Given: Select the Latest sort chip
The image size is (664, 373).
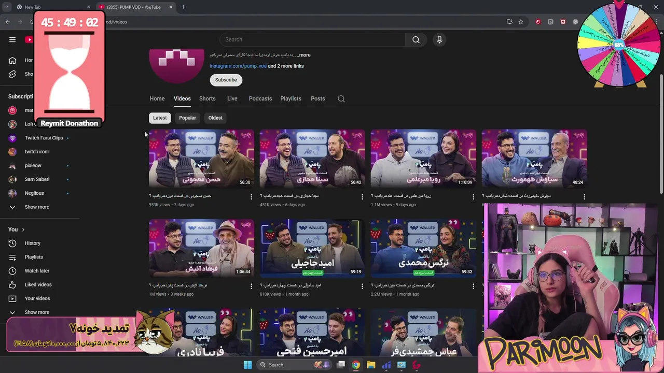Looking at the screenshot, I should pyautogui.click(x=160, y=118).
